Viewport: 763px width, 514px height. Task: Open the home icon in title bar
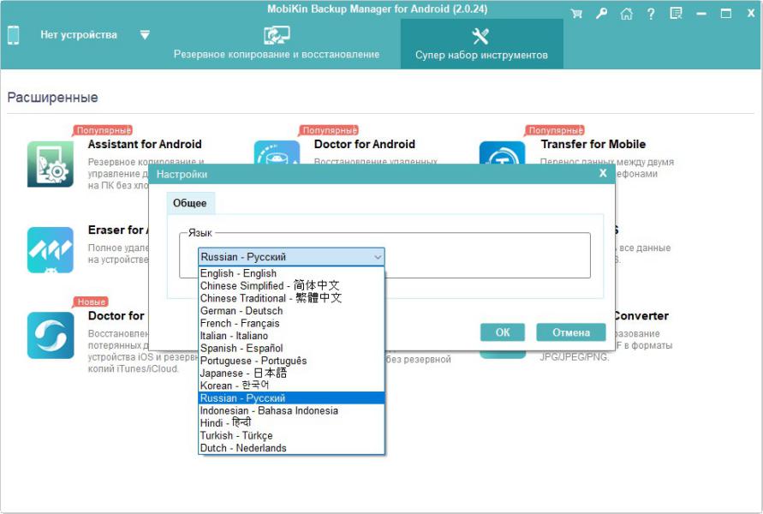coord(627,14)
